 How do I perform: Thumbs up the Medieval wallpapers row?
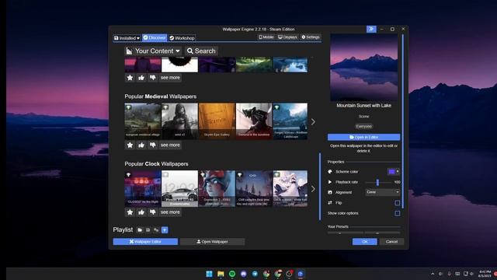pyautogui.click(x=141, y=145)
